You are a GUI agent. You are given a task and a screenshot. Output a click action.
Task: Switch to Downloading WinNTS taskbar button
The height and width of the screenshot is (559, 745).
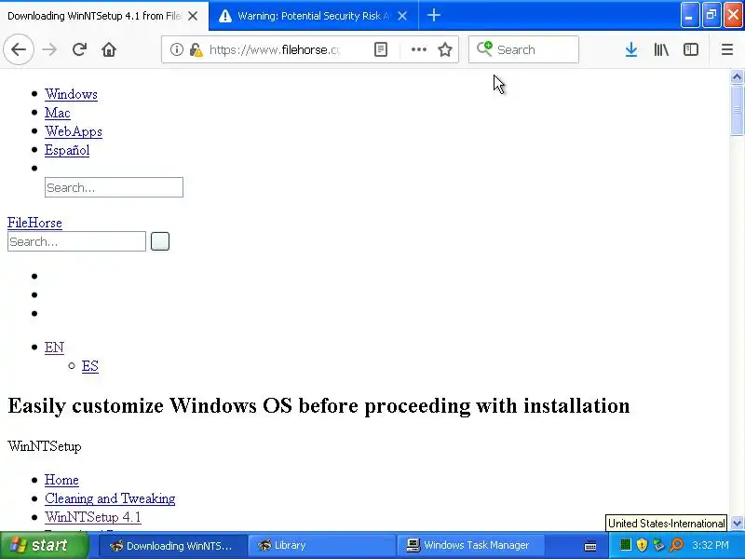(x=173, y=546)
